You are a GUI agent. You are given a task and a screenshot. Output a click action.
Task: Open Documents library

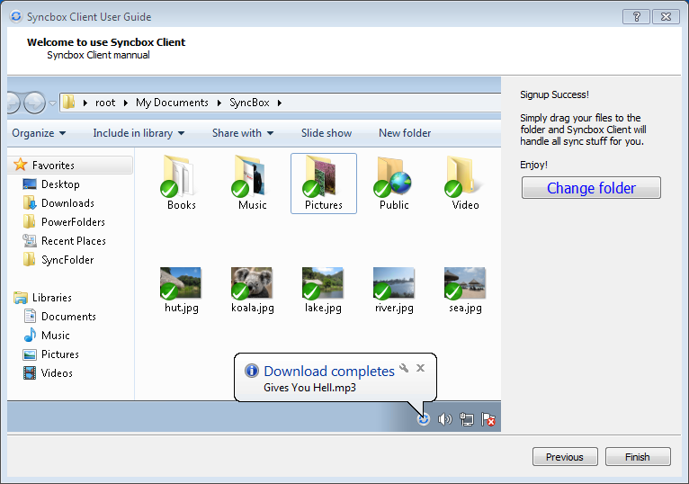(x=59, y=317)
